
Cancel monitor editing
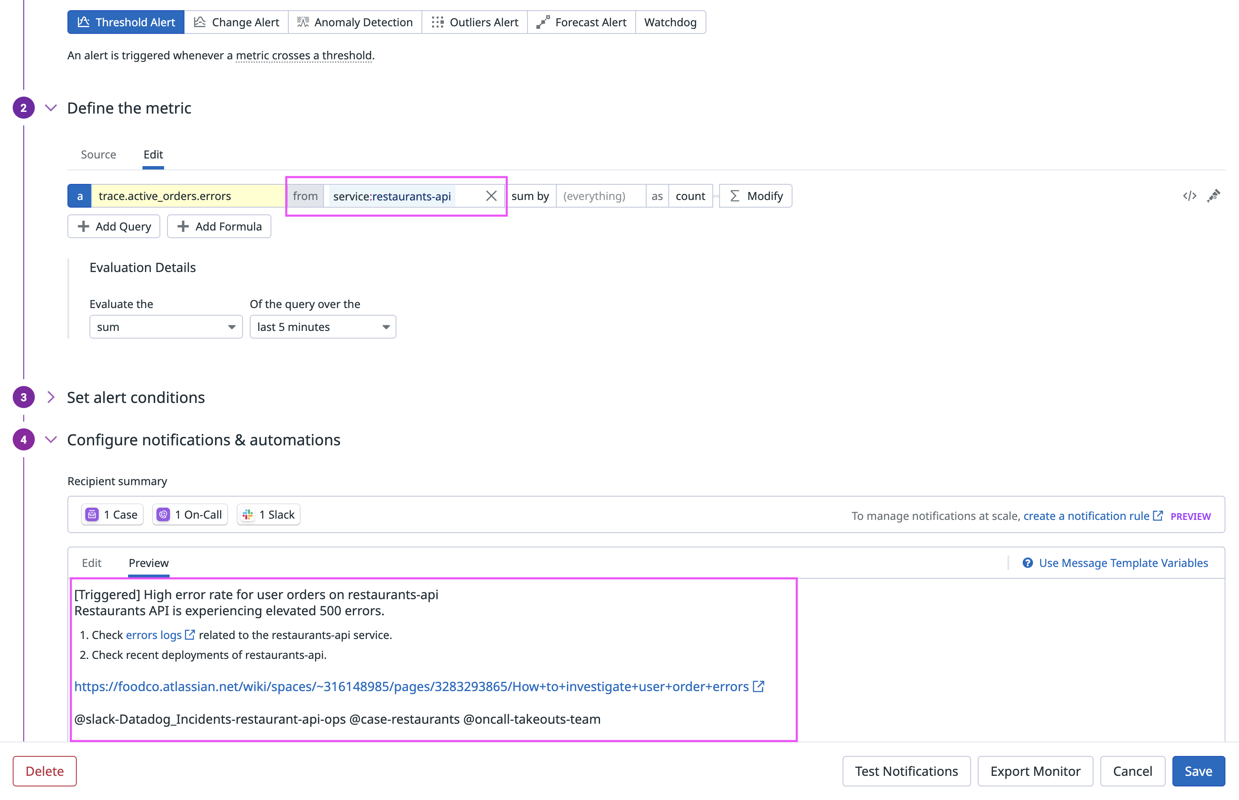coord(1133,771)
